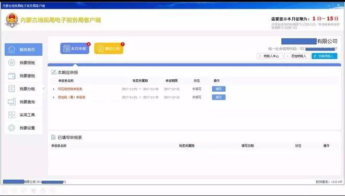Click the 填写日期 column header

click(248, 145)
